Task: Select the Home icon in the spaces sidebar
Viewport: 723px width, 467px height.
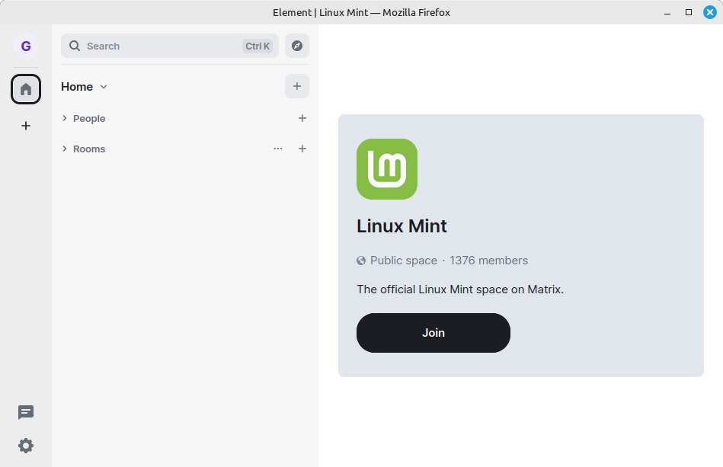Action: click(25, 88)
